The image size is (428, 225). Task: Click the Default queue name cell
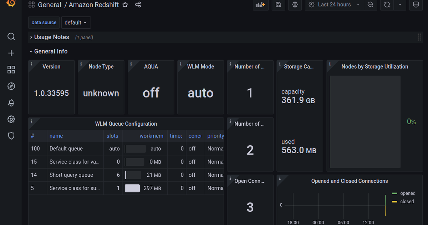(66, 149)
